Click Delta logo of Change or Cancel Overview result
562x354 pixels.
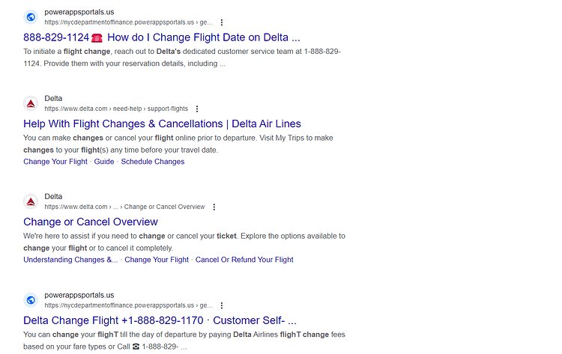tap(31, 201)
